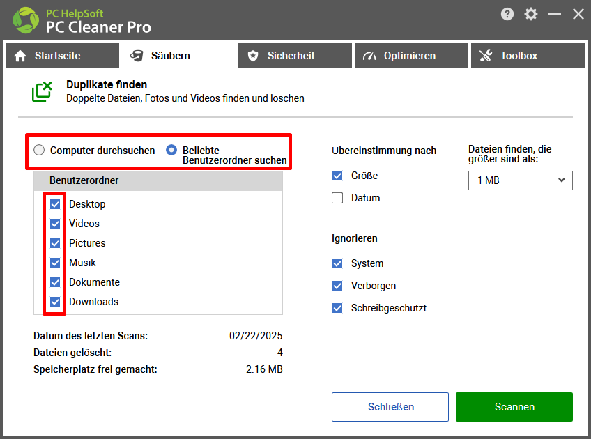Screen dimensions: 591x439
Task: Expand the 1 MB file size dropdown
Action: tap(520, 180)
